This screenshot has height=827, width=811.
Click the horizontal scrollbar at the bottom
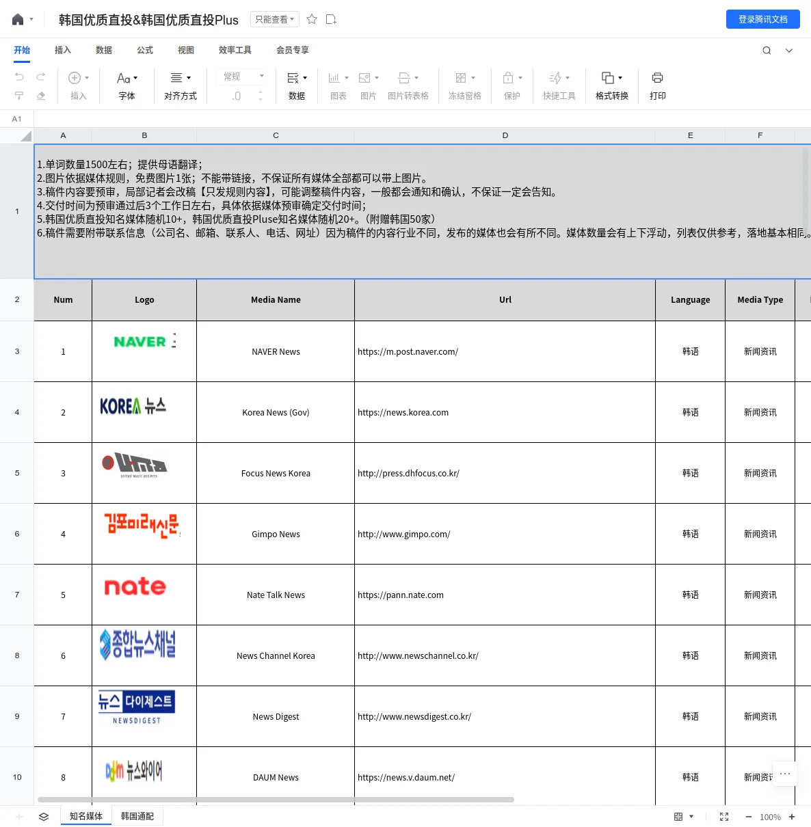point(276,799)
